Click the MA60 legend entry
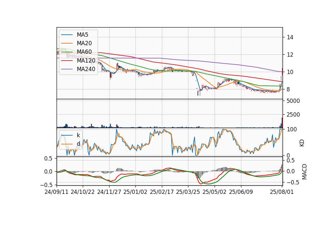 point(77,52)
